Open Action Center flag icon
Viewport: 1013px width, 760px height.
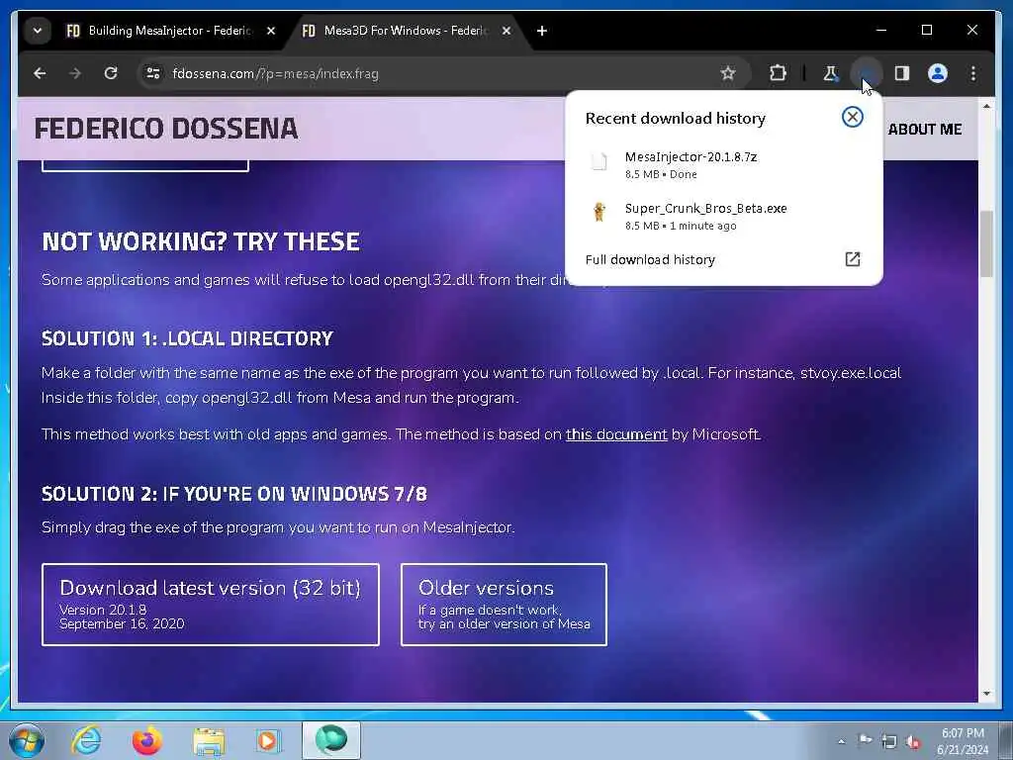click(865, 740)
